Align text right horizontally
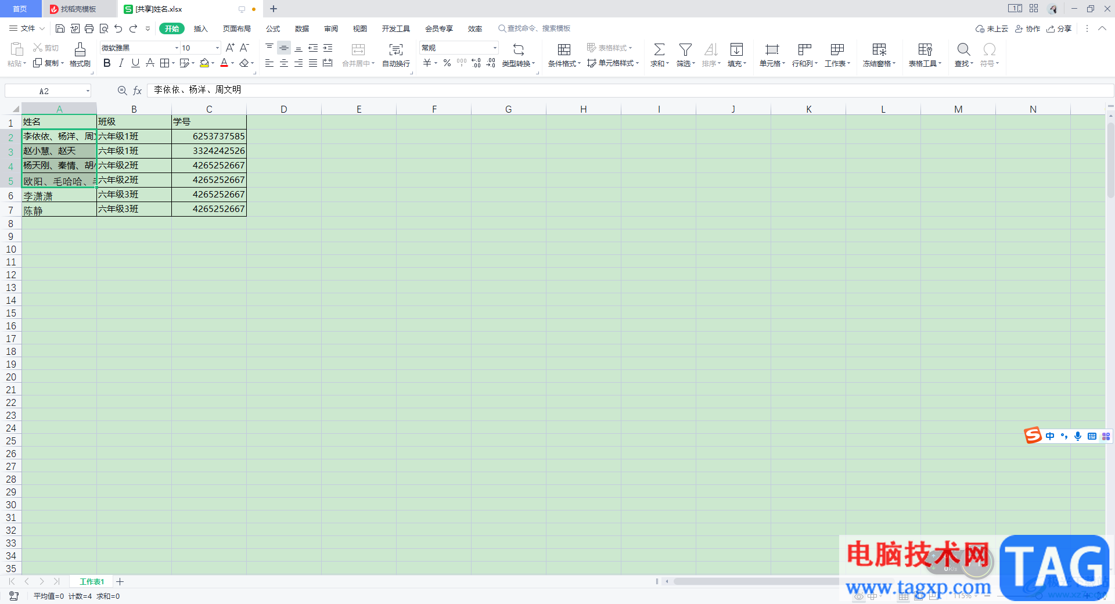 (298, 63)
